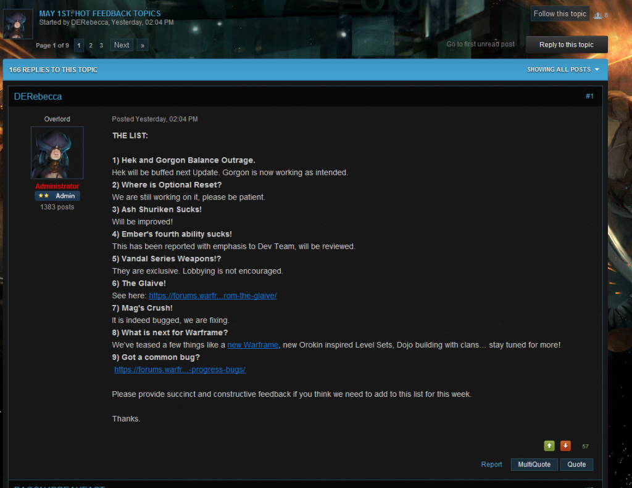632x488 pixels.
Task: Open the Glaive forum thread link
Action: [x=212, y=296]
